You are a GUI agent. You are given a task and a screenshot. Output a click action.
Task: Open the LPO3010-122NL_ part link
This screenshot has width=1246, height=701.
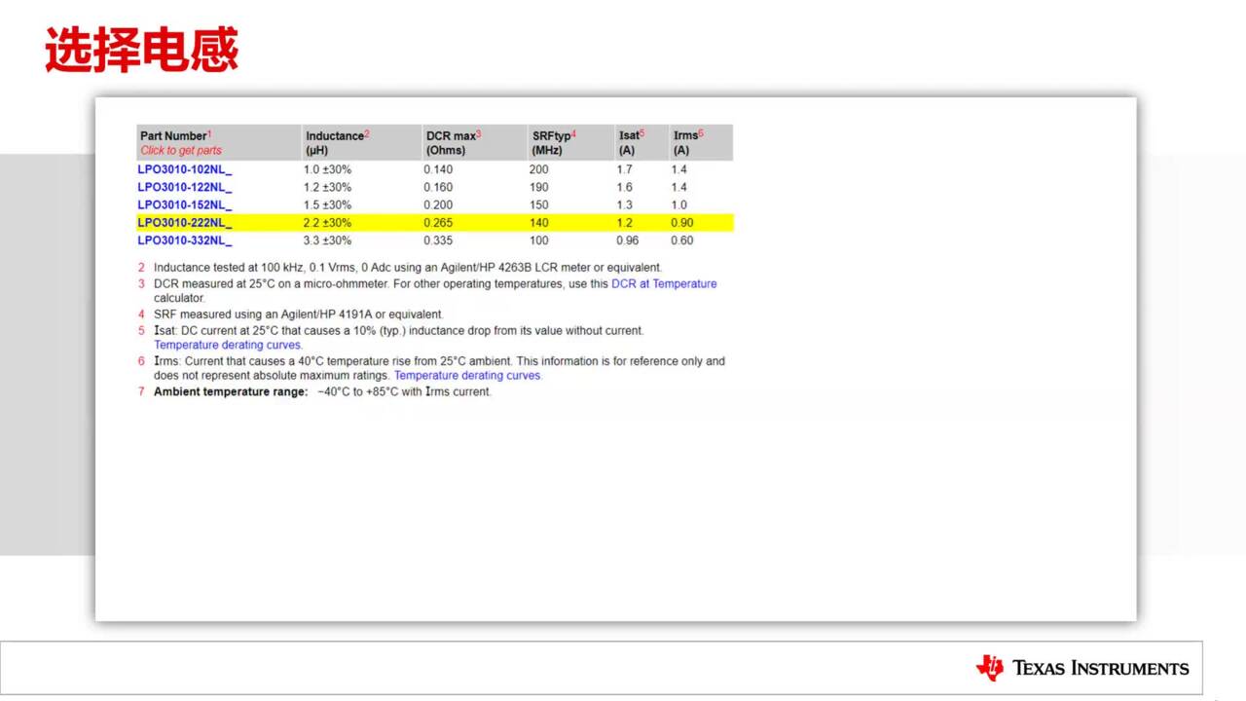coord(185,187)
